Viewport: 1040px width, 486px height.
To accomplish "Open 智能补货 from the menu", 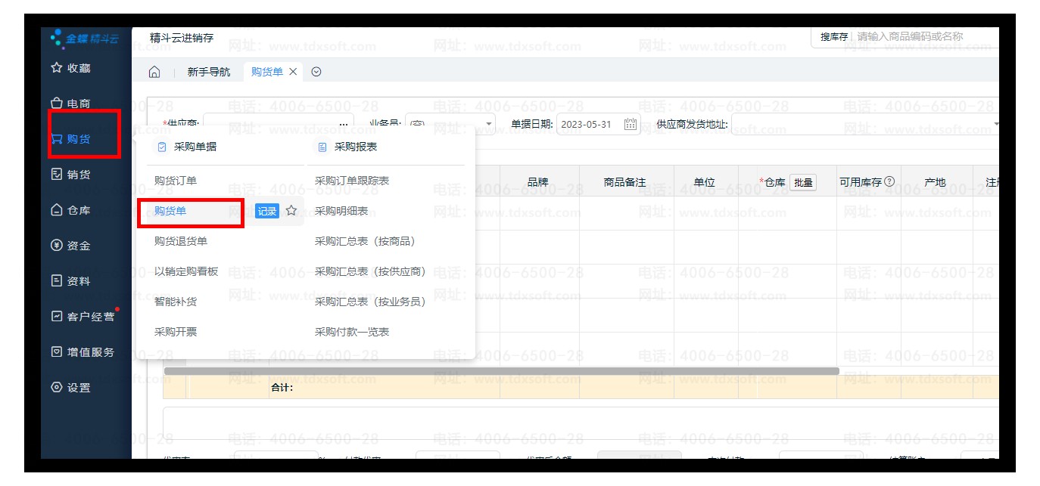I will click(x=176, y=302).
